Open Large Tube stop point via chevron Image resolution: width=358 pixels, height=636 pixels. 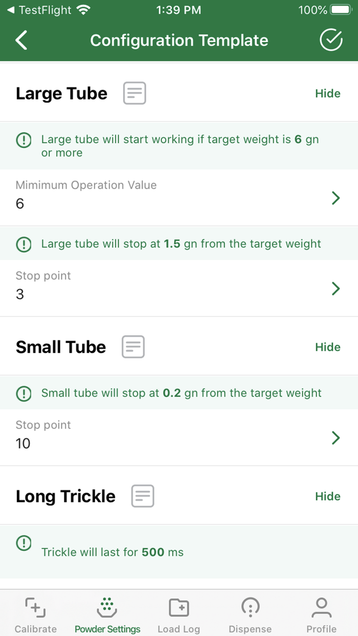[336, 288]
